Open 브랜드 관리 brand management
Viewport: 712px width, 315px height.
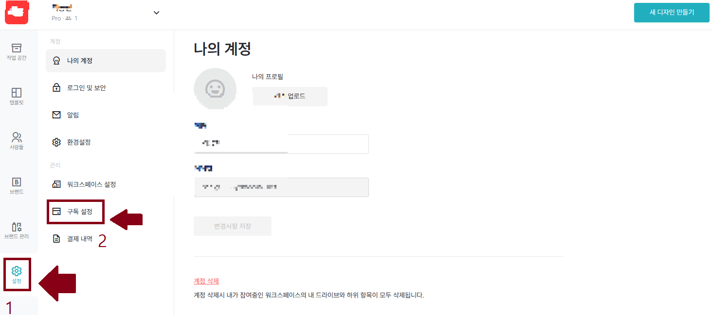pyautogui.click(x=17, y=230)
